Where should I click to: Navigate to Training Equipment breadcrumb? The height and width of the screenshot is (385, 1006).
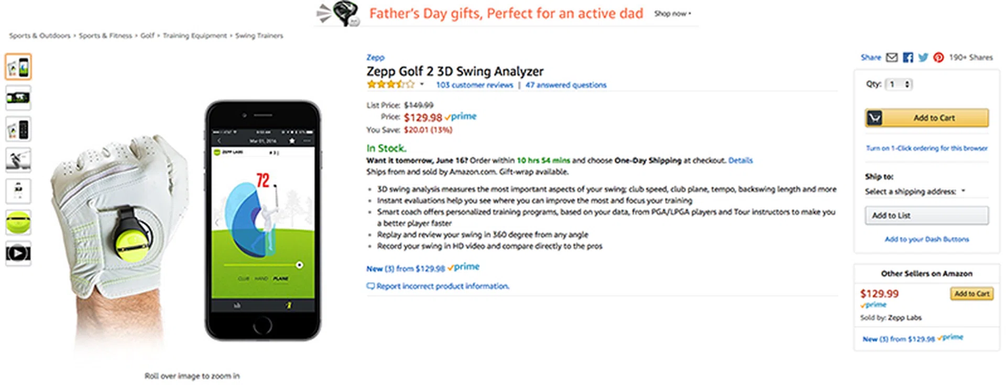(194, 36)
